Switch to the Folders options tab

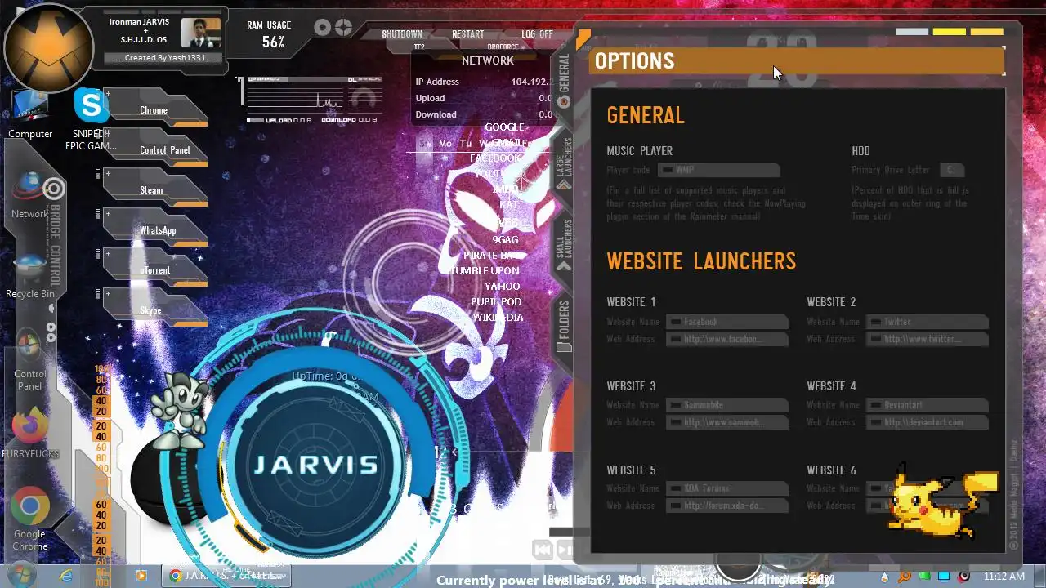pos(564,325)
